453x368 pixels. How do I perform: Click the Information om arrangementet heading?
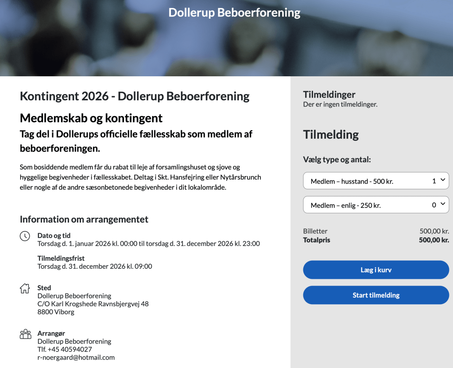(x=84, y=219)
